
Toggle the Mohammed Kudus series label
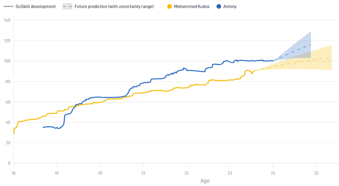point(192,7)
